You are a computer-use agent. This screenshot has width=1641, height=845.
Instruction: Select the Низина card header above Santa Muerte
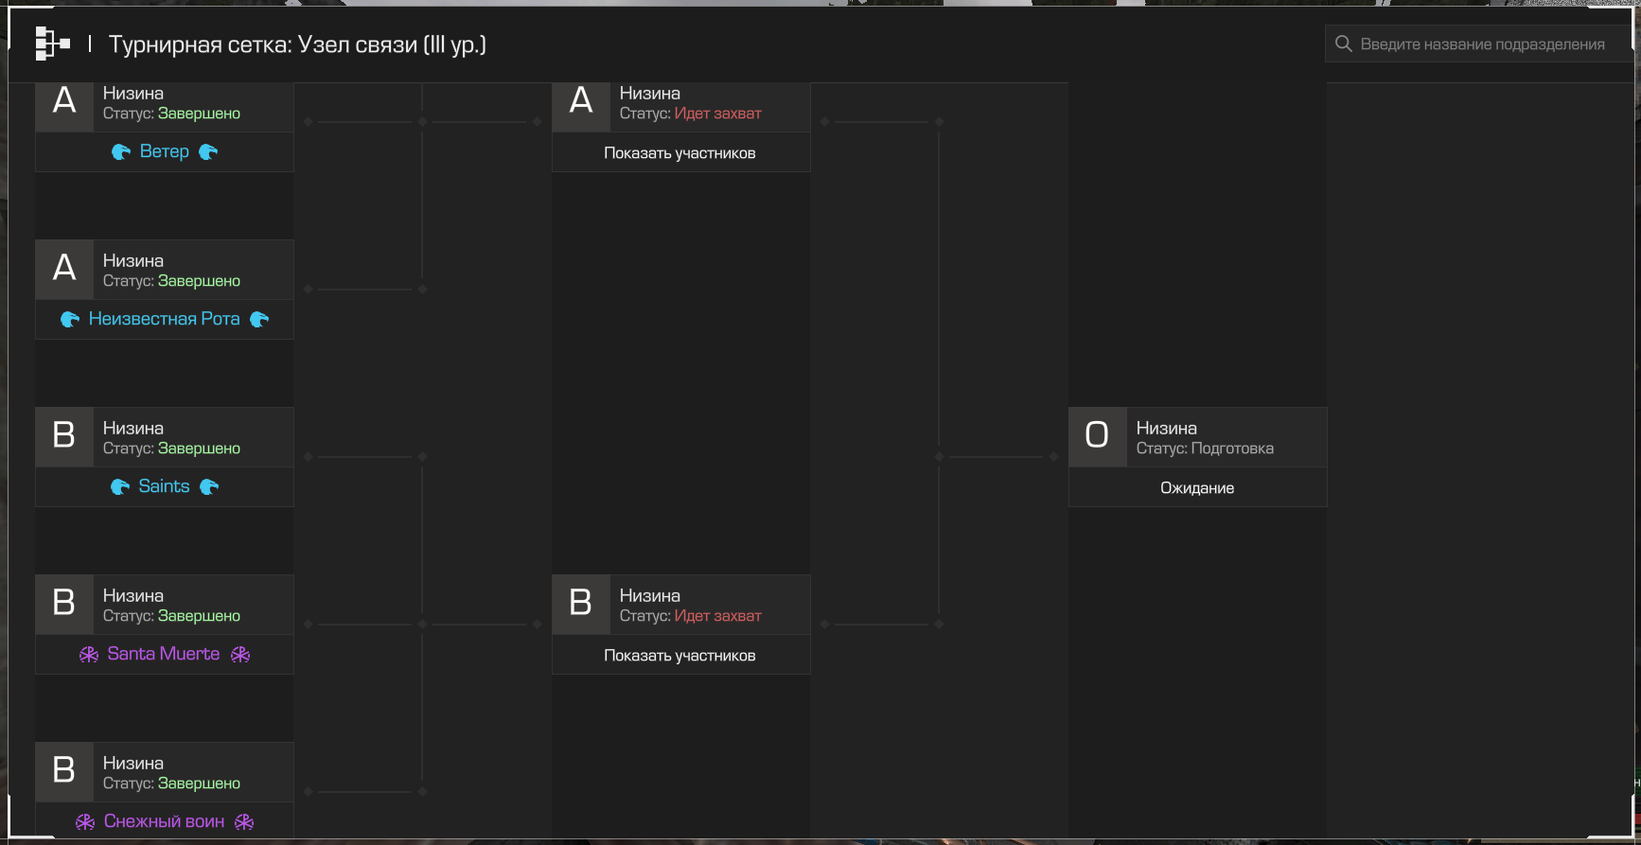(165, 605)
